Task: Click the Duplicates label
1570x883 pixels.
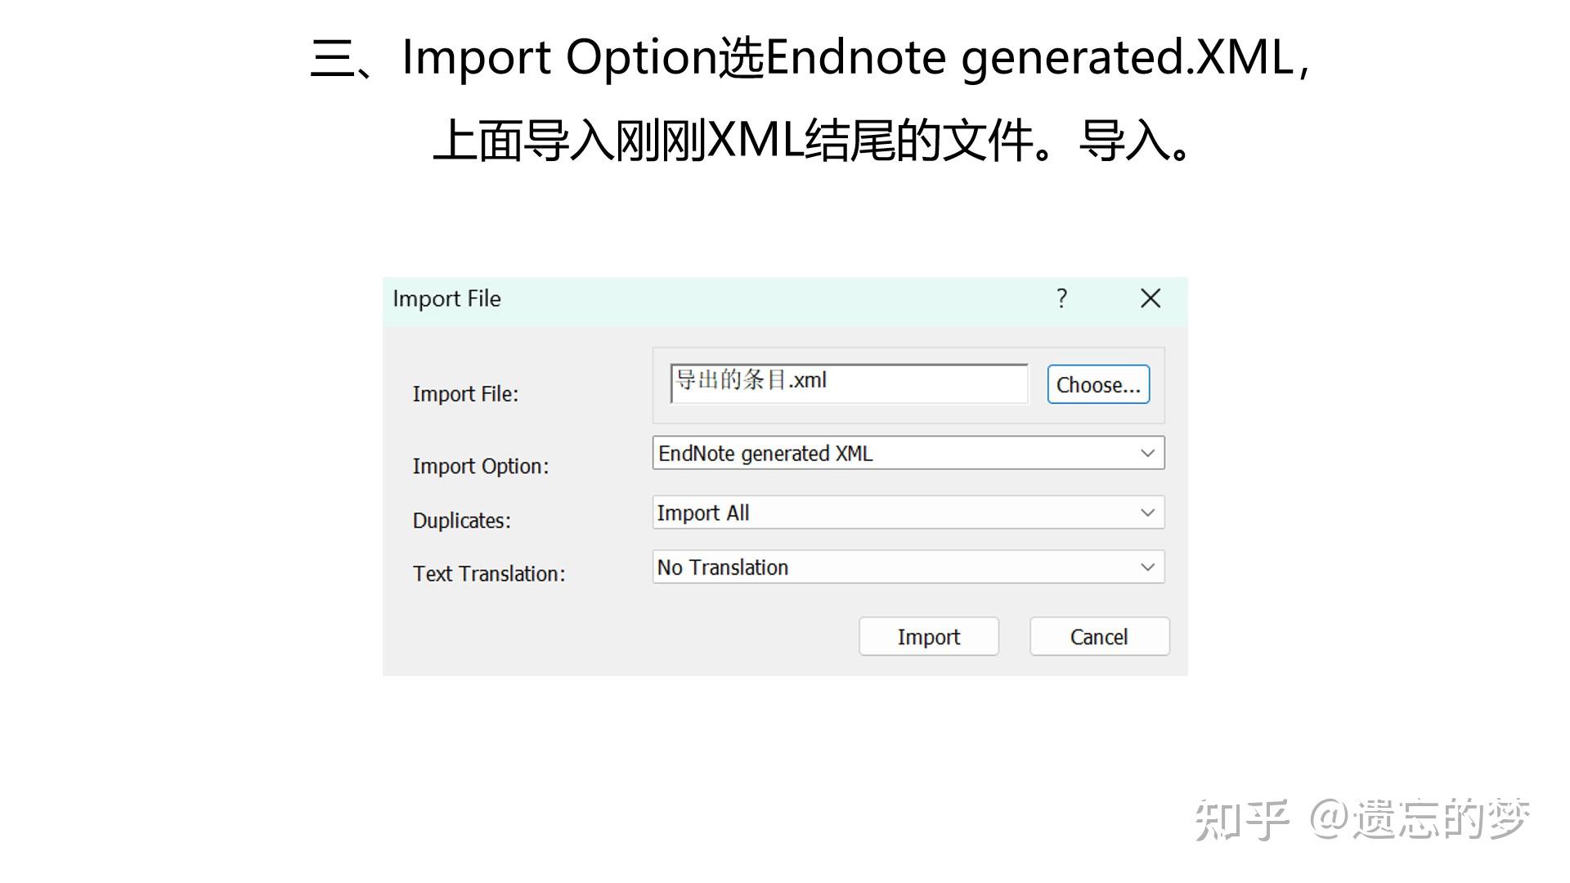Action: pyautogui.click(x=461, y=520)
